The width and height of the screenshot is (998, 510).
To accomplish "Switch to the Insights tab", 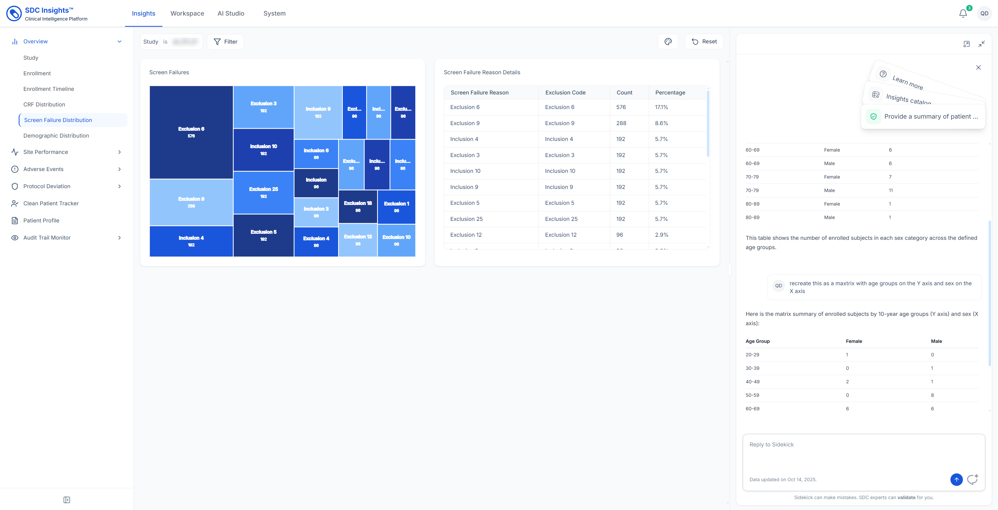I will click(x=143, y=13).
